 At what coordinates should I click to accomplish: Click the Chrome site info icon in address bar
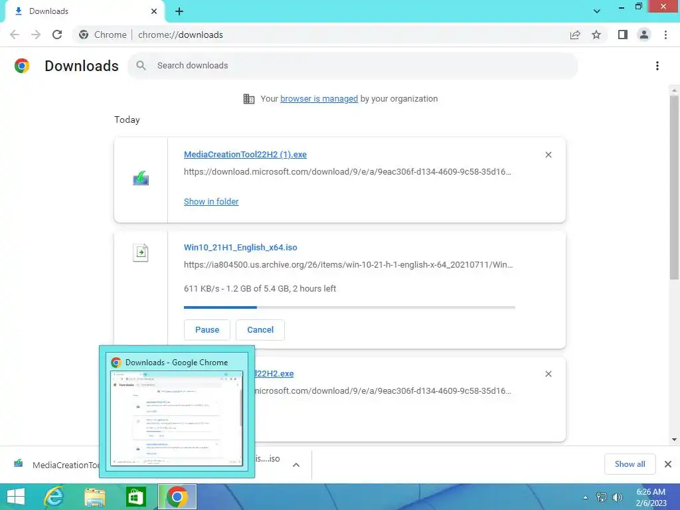coord(84,35)
